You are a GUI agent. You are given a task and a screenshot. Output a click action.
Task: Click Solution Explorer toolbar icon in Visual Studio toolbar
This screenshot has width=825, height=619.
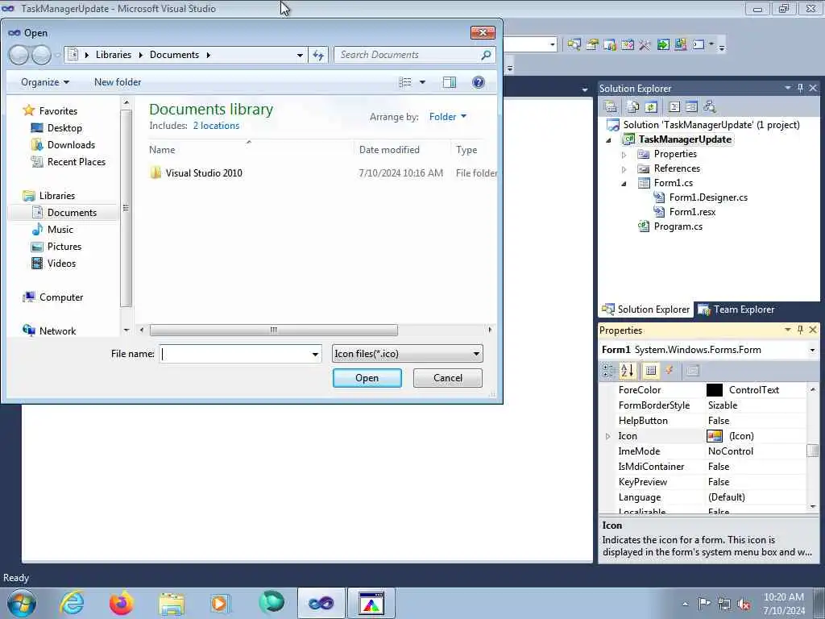pos(574,45)
